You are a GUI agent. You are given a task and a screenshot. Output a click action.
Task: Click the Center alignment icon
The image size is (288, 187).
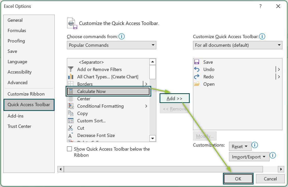70,99
